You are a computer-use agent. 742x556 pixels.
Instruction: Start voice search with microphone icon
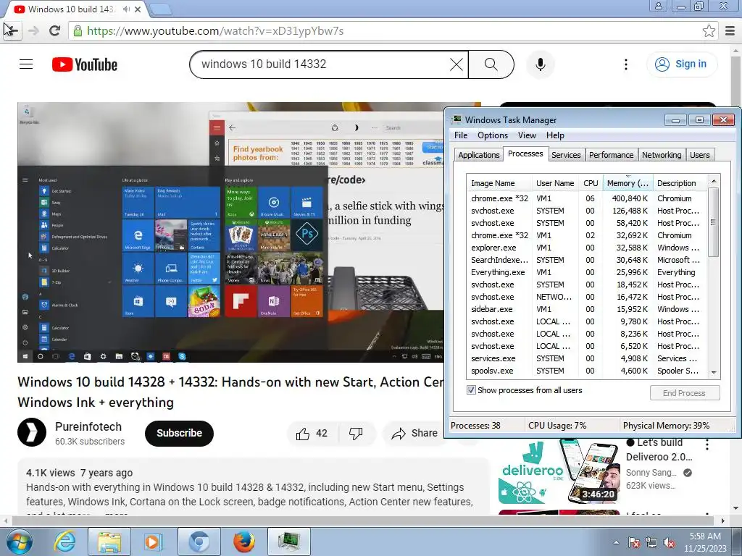pyautogui.click(x=541, y=64)
